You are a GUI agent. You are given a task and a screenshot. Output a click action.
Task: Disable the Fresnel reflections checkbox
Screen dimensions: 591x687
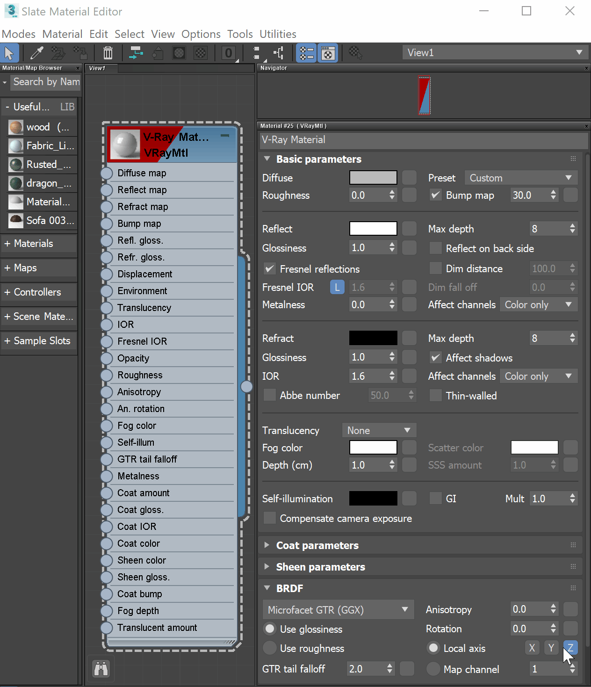click(270, 269)
